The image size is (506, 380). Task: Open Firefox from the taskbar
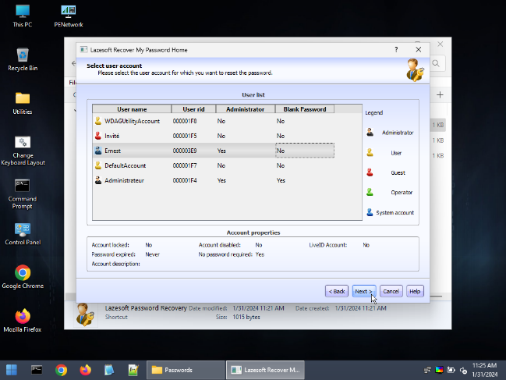click(85, 370)
